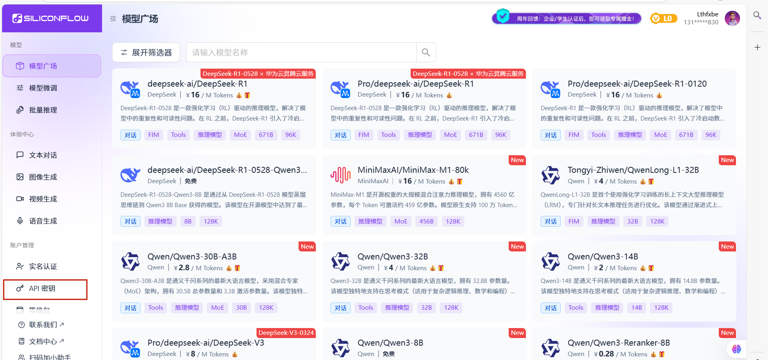Click Tools tag on DeepSeek-R1-0120 card
768x360 pixels.
pos(599,135)
